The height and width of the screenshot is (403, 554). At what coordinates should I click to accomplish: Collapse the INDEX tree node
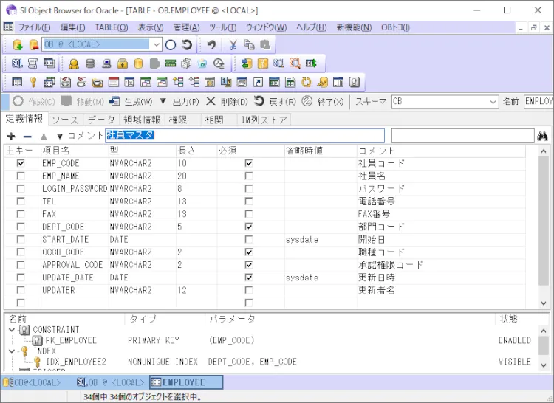click(12, 351)
